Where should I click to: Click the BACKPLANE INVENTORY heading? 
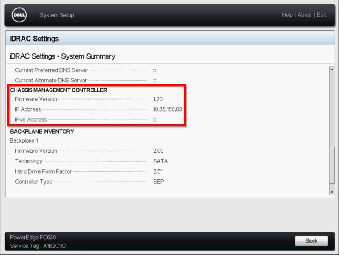(42, 132)
